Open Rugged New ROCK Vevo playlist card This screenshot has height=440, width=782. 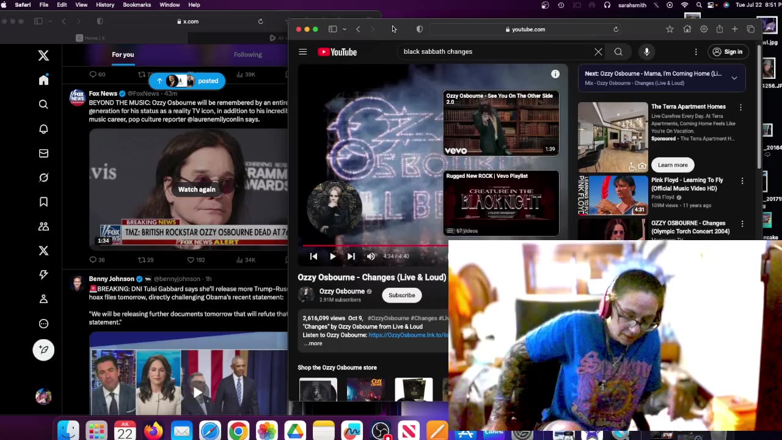tap(501, 203)
